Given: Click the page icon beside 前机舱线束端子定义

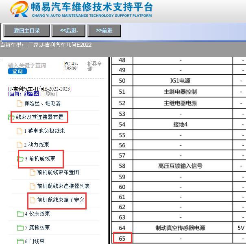Looking at the screenshot, I should pyautogui.click(x=33, y=200).
